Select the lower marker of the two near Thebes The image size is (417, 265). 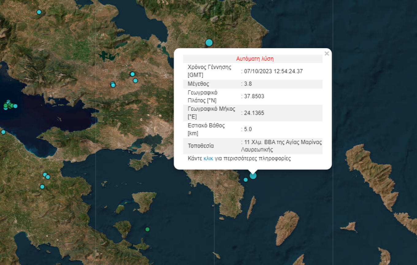click(135, 81)
